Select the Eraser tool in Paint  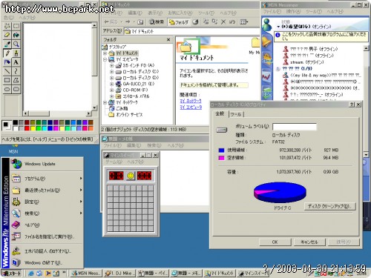pos(7,35)
